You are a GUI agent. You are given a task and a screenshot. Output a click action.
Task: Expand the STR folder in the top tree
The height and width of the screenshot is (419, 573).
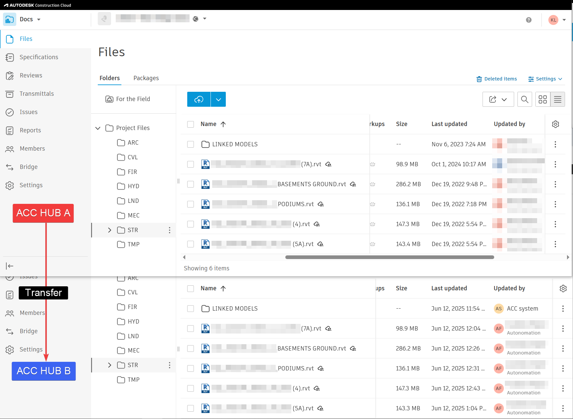[x=109, y=230]
